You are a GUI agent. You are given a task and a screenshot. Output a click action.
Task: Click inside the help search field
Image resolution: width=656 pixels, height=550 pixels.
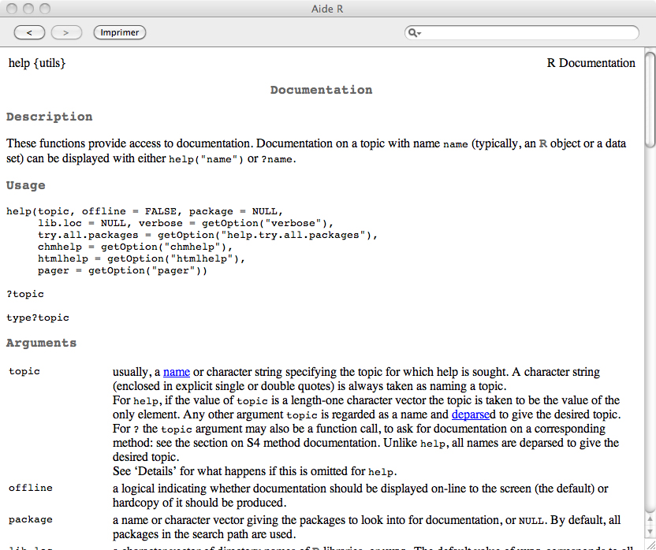pyautogui.click(x=528, y=32)
